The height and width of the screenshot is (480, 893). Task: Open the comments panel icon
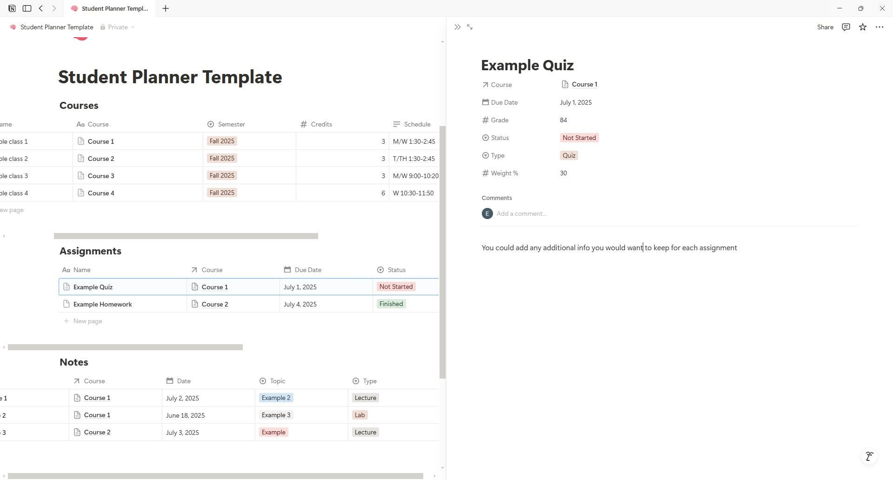pyautogui.click(x=846, y=27)
